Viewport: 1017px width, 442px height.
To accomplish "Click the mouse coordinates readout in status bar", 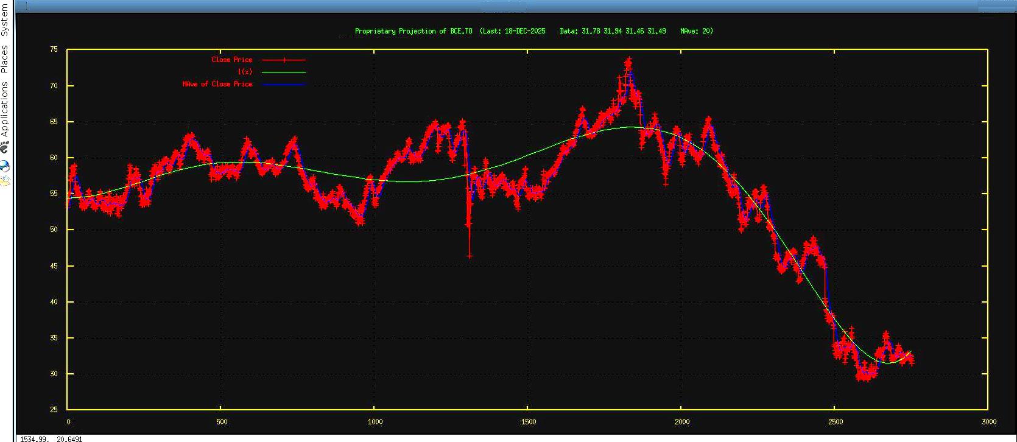I will pyautogui.click(x=51, y=438).
